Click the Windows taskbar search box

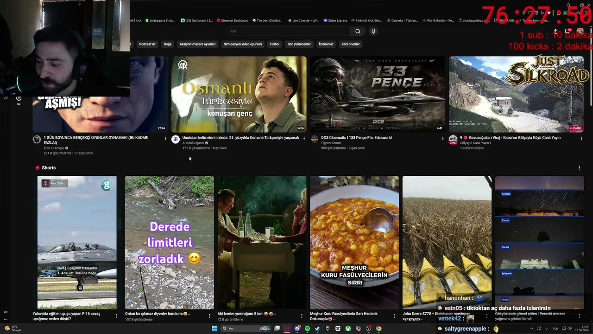[246, 328]
